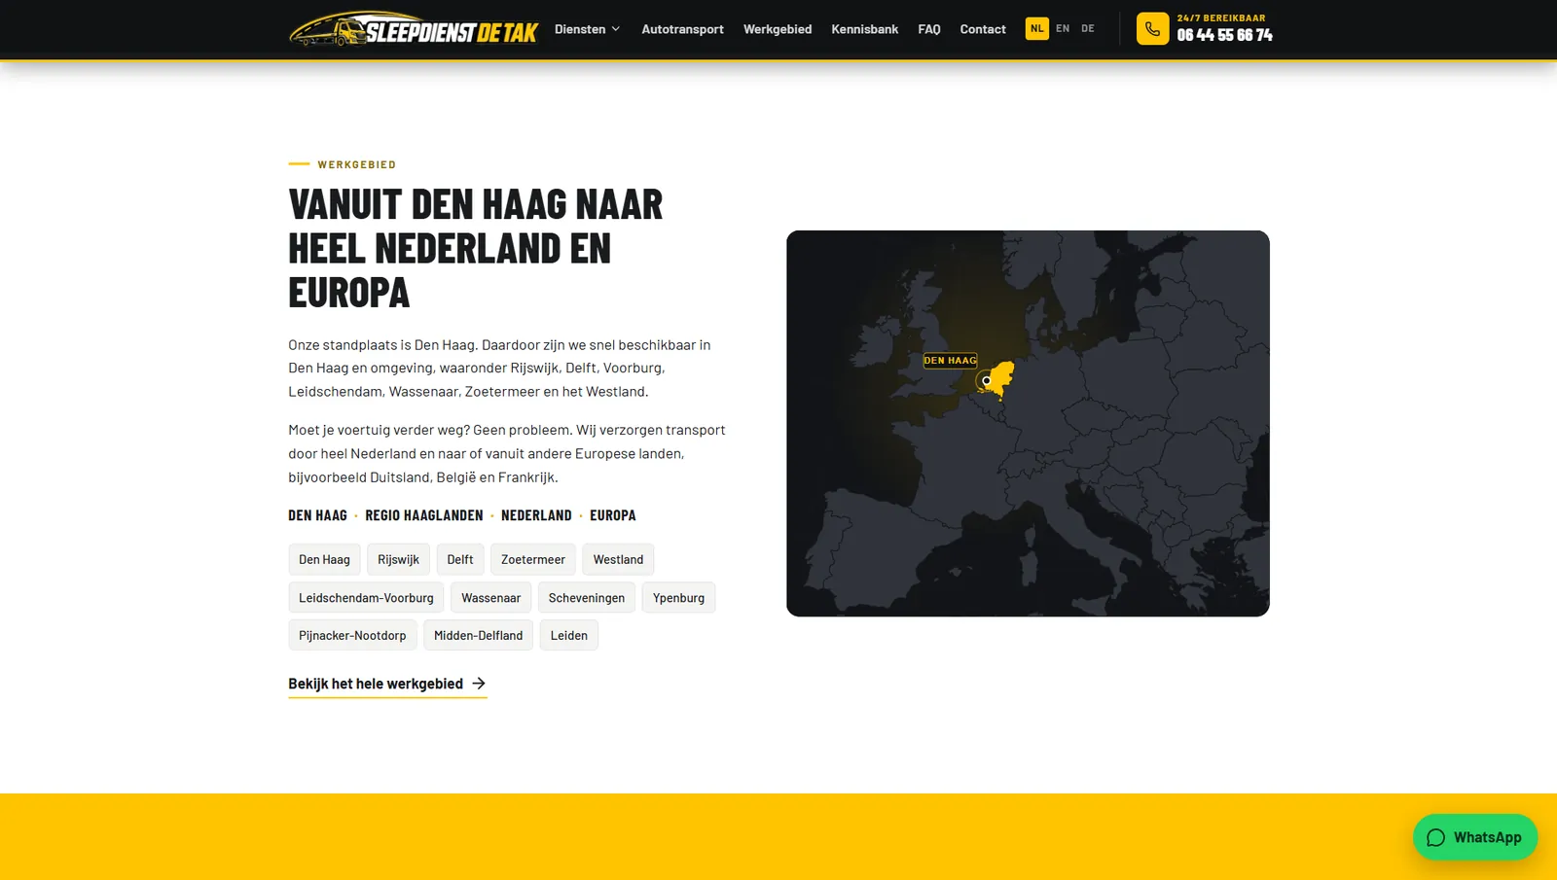
Task: Go to Werkgebied in the navigation
Action: (778, 29)
